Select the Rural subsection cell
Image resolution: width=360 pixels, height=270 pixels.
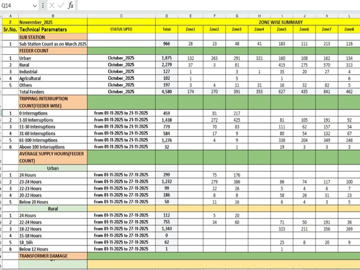click(x=53, y=208)
